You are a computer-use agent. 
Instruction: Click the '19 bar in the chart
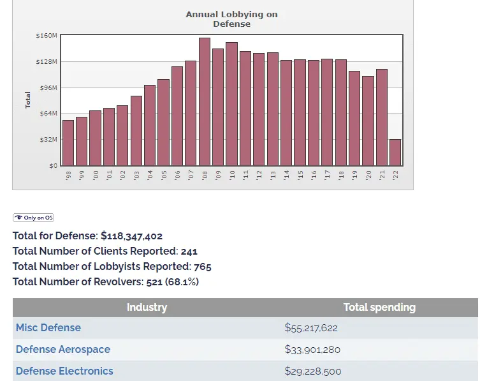(354, 118)
